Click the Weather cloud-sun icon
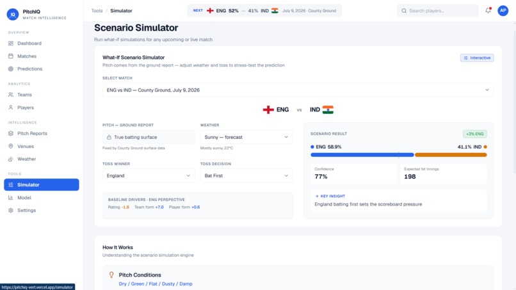Screen dimensions: 516x290 coord(11,159)
